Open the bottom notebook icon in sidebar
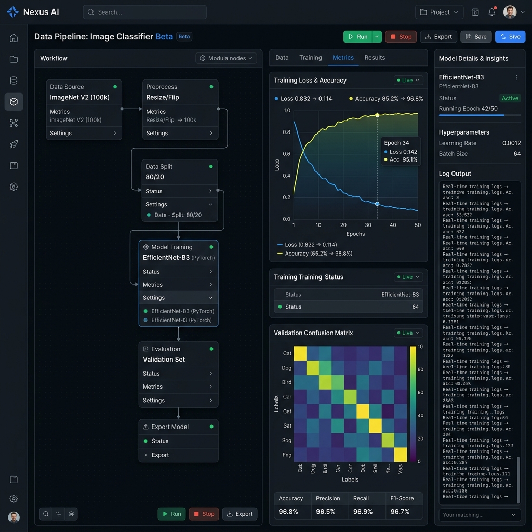This screenshot has height=532, width=532. coord(14,480)
